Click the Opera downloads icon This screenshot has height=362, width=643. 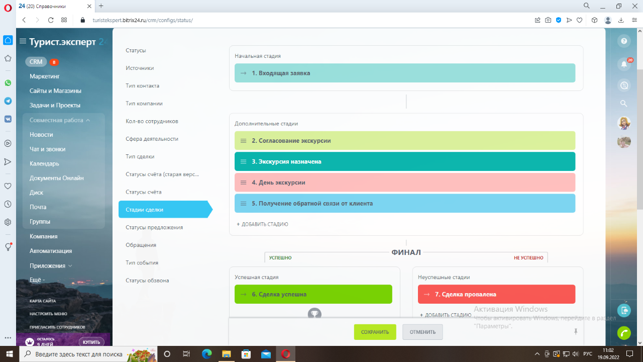(621, 20)
